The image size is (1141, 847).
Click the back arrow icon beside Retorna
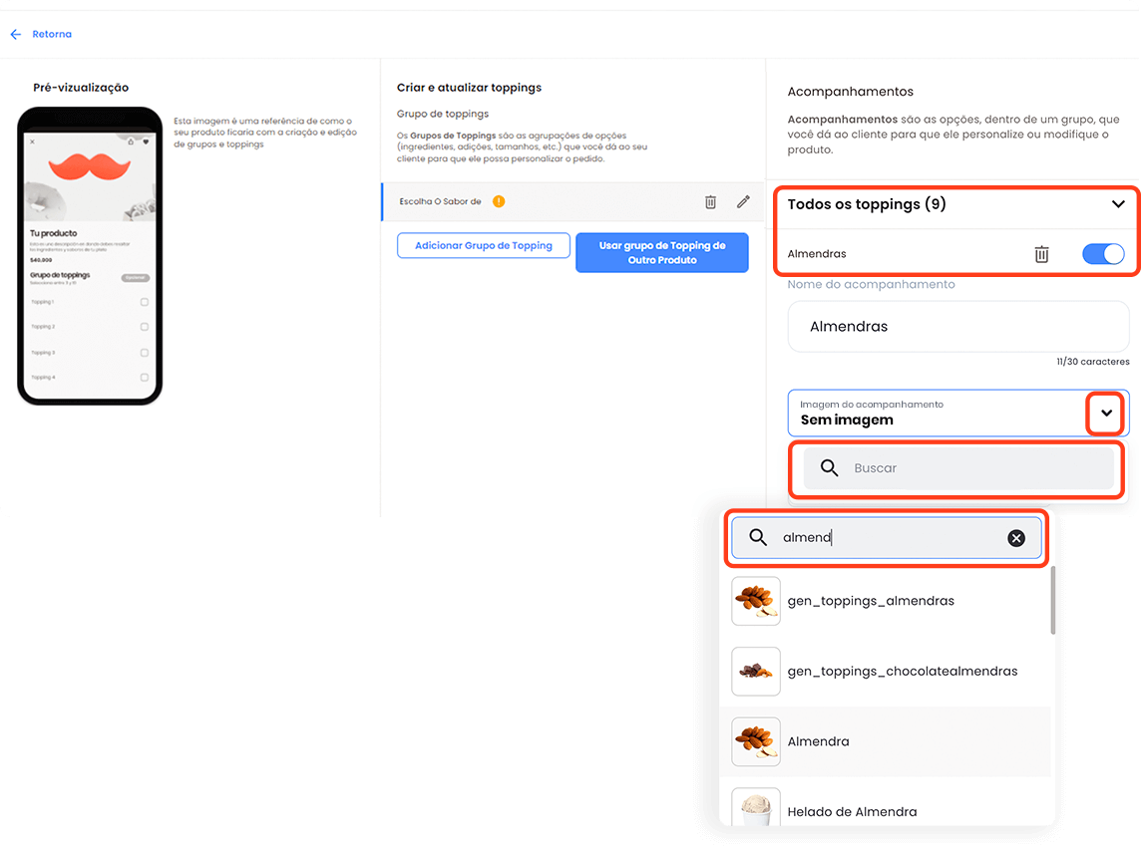[15, 34]
